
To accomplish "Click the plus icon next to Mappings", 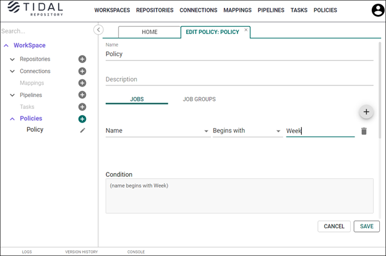I will coord(82,83).
